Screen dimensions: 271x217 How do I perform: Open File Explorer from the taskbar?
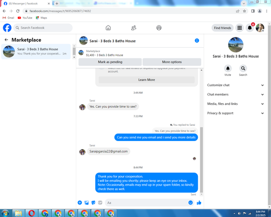(x=18, y=213)
